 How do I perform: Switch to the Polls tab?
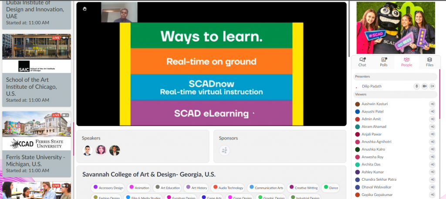pos(384,62)
